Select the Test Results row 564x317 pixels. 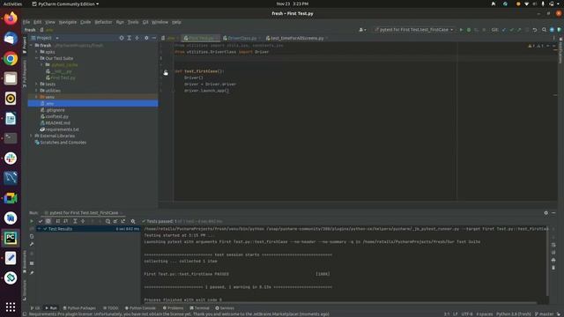pyautogui.click(x=88, y=229)
